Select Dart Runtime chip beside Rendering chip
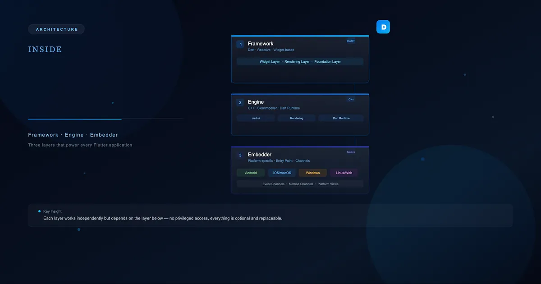 [341, 118]
